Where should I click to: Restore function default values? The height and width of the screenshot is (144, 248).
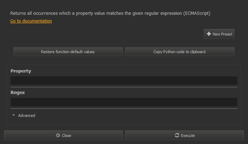click(x=68, y=52)
